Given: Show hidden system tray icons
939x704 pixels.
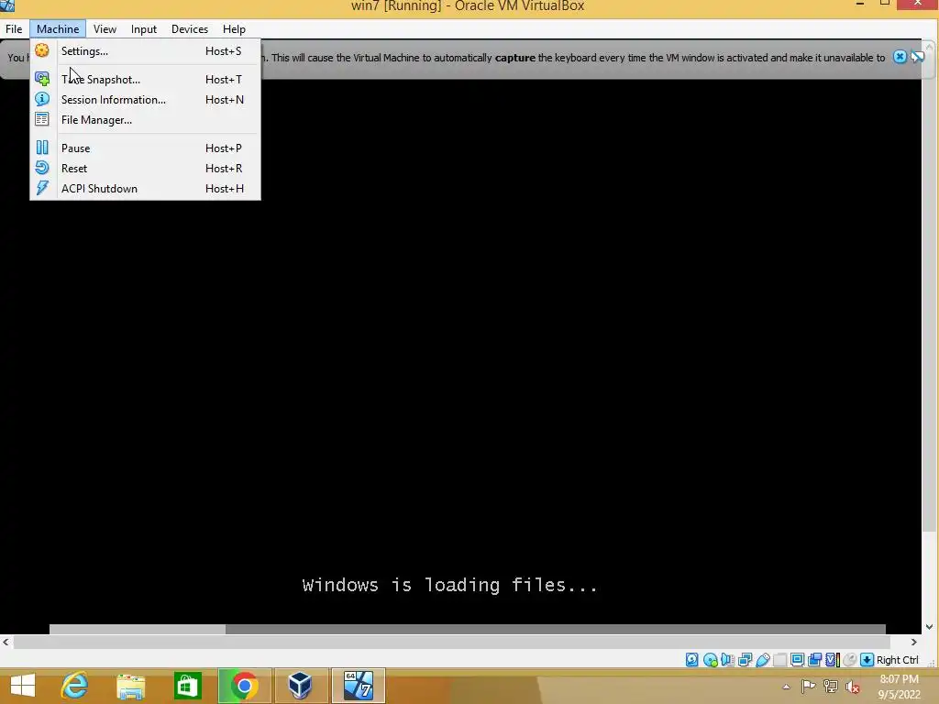Looking at the screenshot, I should 786,687.
